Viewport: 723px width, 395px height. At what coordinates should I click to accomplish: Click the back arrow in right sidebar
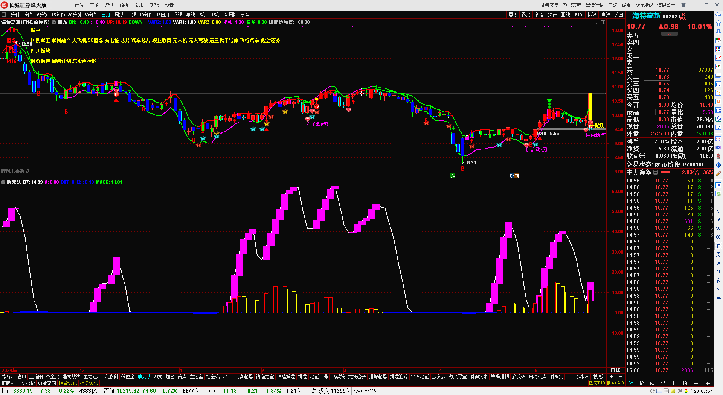pos(718,15)
